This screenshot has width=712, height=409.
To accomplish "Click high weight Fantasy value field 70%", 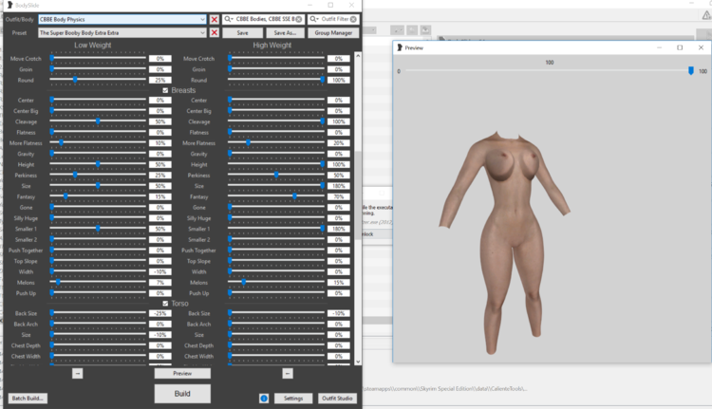I will [x=339, y=196].
